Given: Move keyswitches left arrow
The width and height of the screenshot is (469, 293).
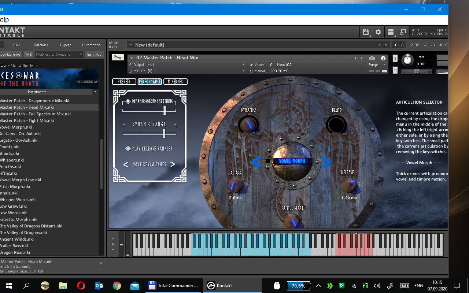Looking at the screenshot, I should coord(126,164).
